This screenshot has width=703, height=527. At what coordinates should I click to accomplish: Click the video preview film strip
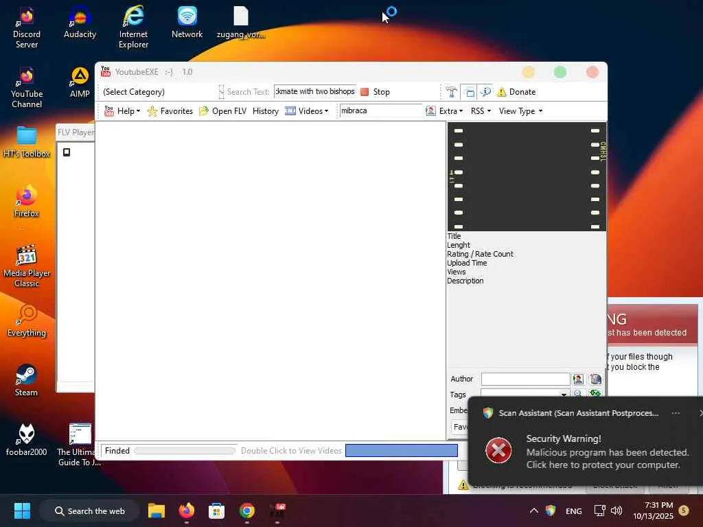coord(527,176)
